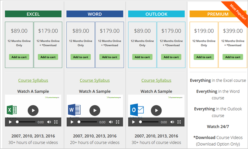Open the Excel Course Syllabus link
The width and height of the screenshot is (248, 149).
pyautogui.click(x=33, y=80)
